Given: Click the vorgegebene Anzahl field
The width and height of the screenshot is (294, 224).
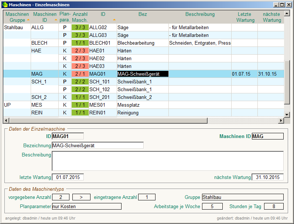Looking at the screenshot, I should (61, 197).
